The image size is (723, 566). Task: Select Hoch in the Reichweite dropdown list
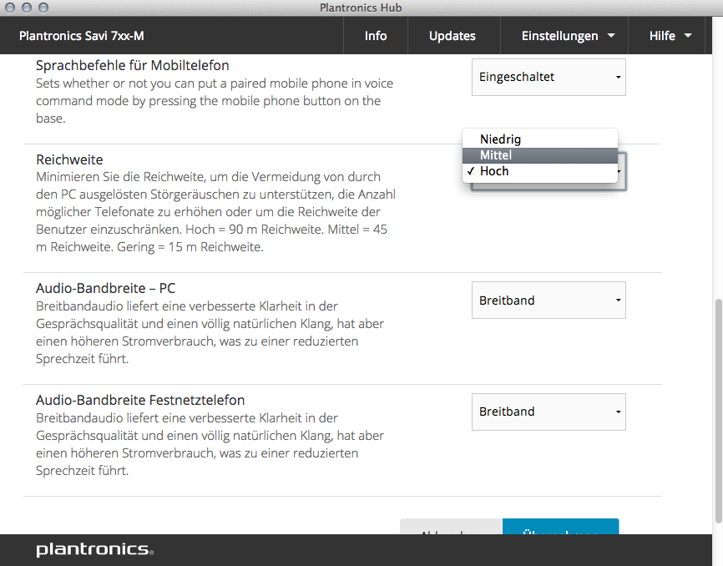pyautogui.click(x=540, y=171)
